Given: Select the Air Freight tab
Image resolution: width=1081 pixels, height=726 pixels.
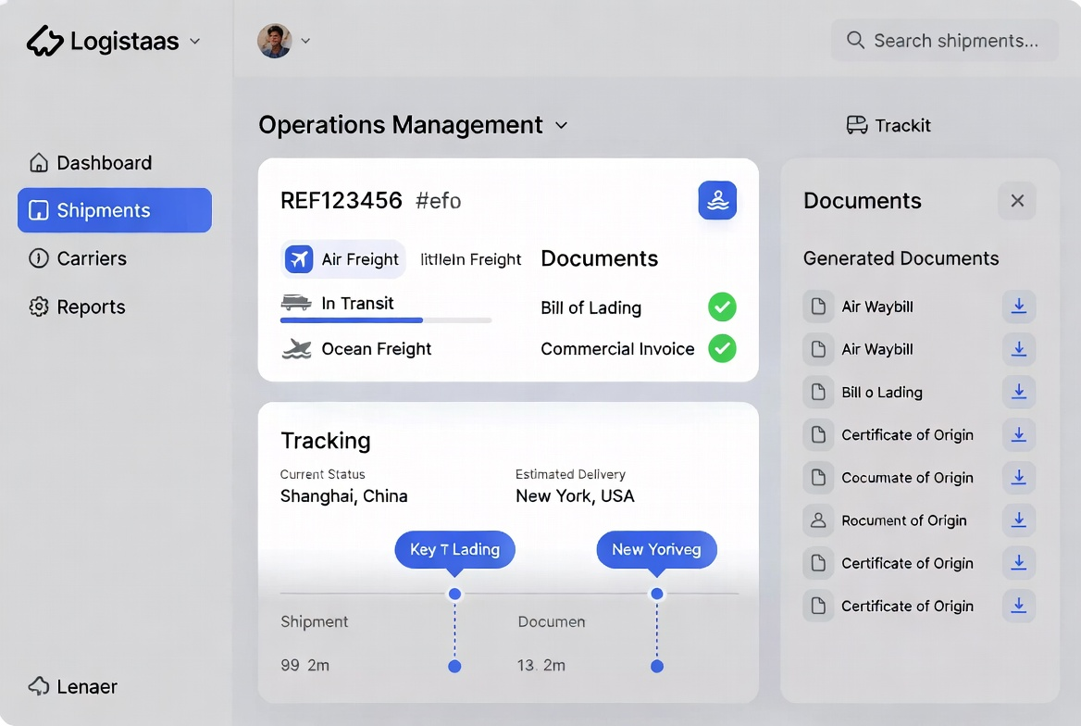Looking at the screenshot, I should (342, 259).
